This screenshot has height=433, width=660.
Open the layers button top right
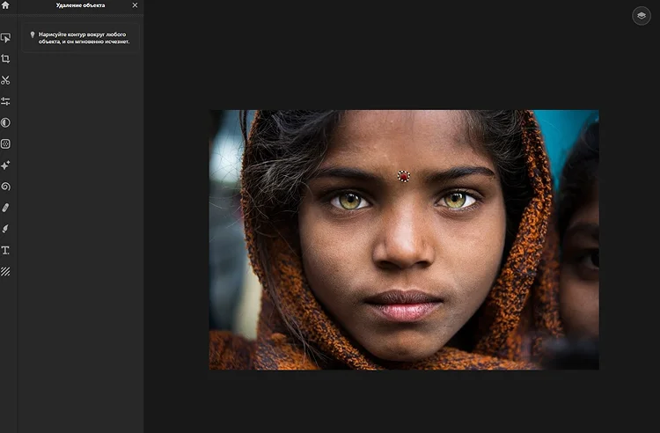point(641,16)
